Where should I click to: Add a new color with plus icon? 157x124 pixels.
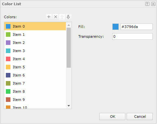point(49,17)
